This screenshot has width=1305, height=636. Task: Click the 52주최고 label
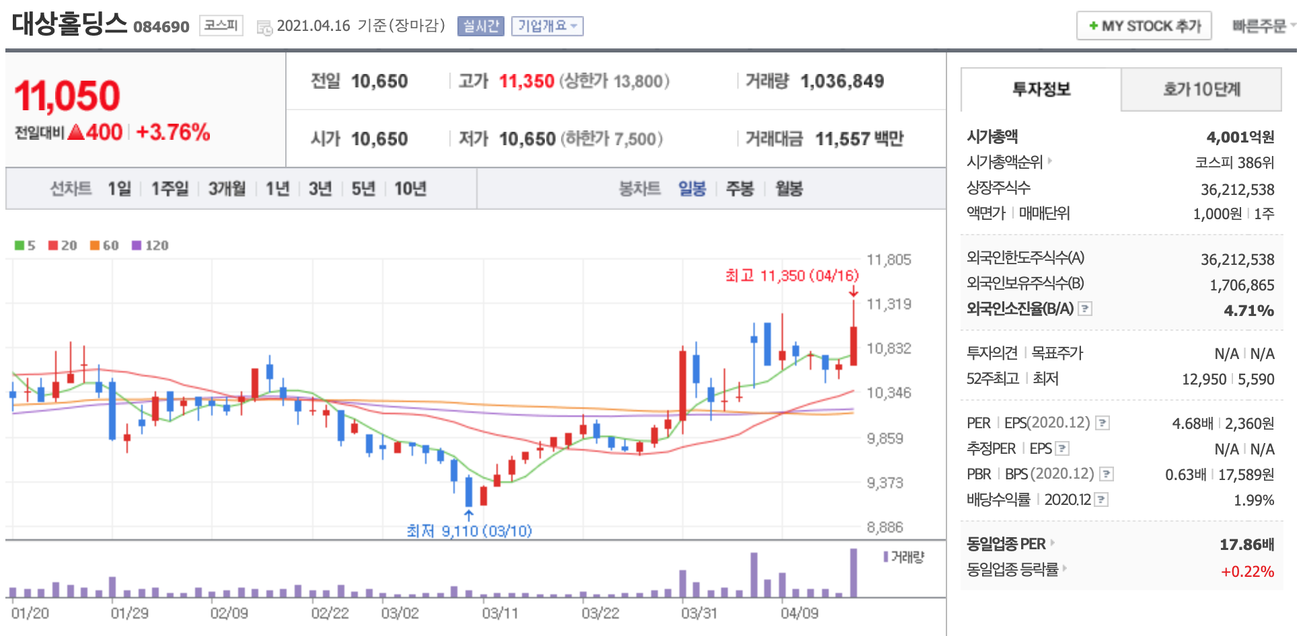pos(993,378)
